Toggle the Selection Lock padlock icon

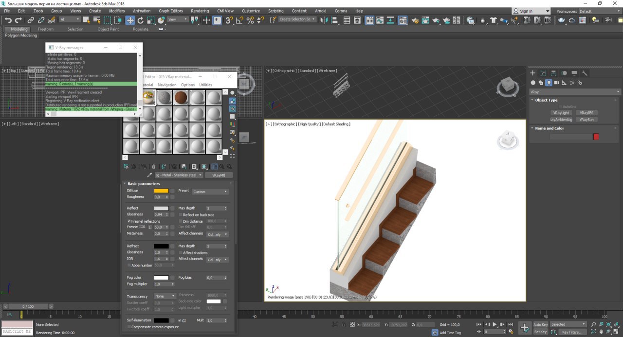pos(344,324)
